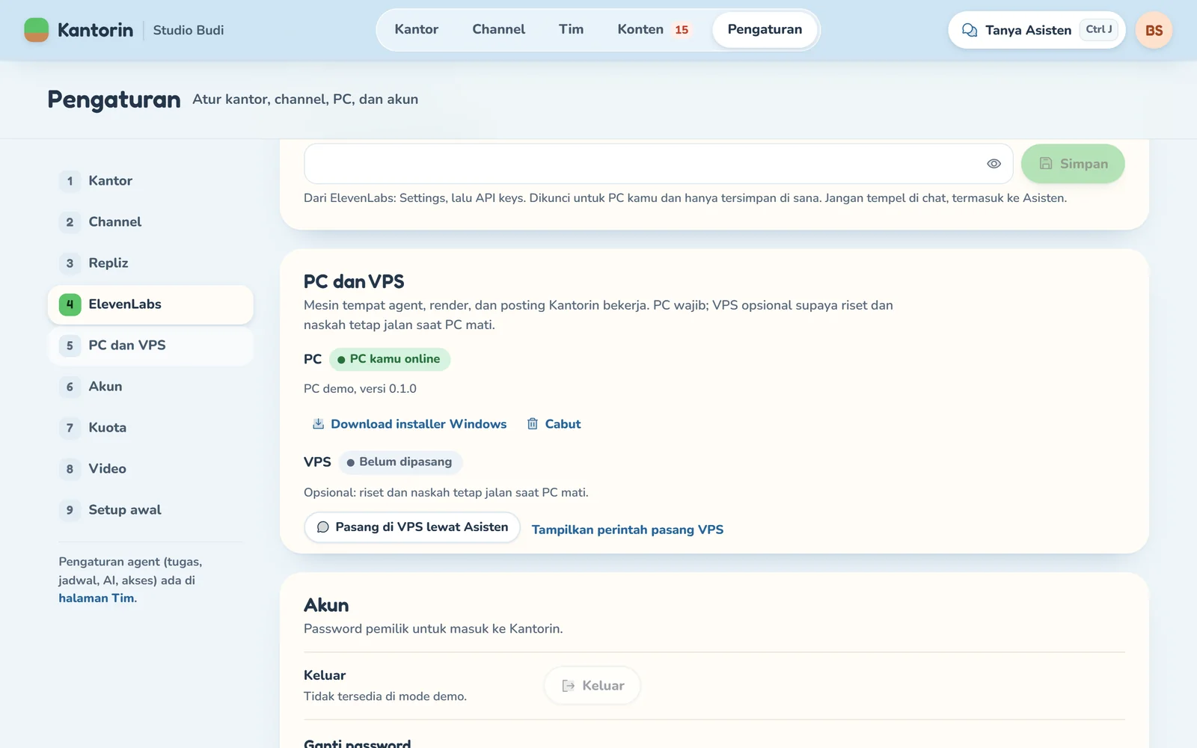Open Setup awal in the sidebar
The width and height of the screenshot is (1197, 748).
pos(150,510)
